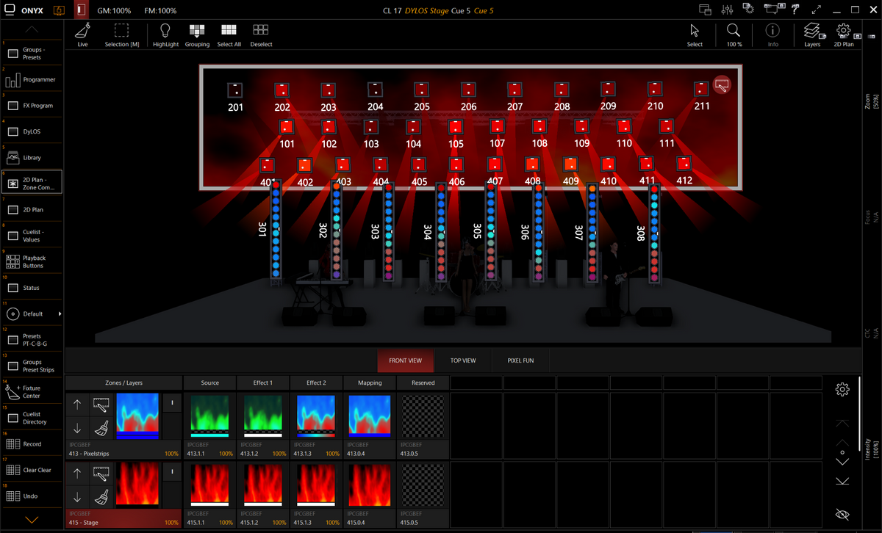Open 2D Plan settings gear
This screenshot has width=882, height=533.
pos(843,30)
